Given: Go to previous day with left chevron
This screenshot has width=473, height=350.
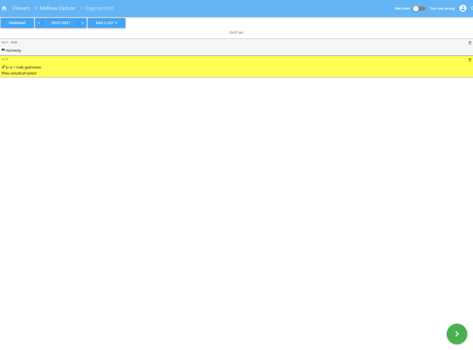Looking at the screenshot, I should coord(39,23).
